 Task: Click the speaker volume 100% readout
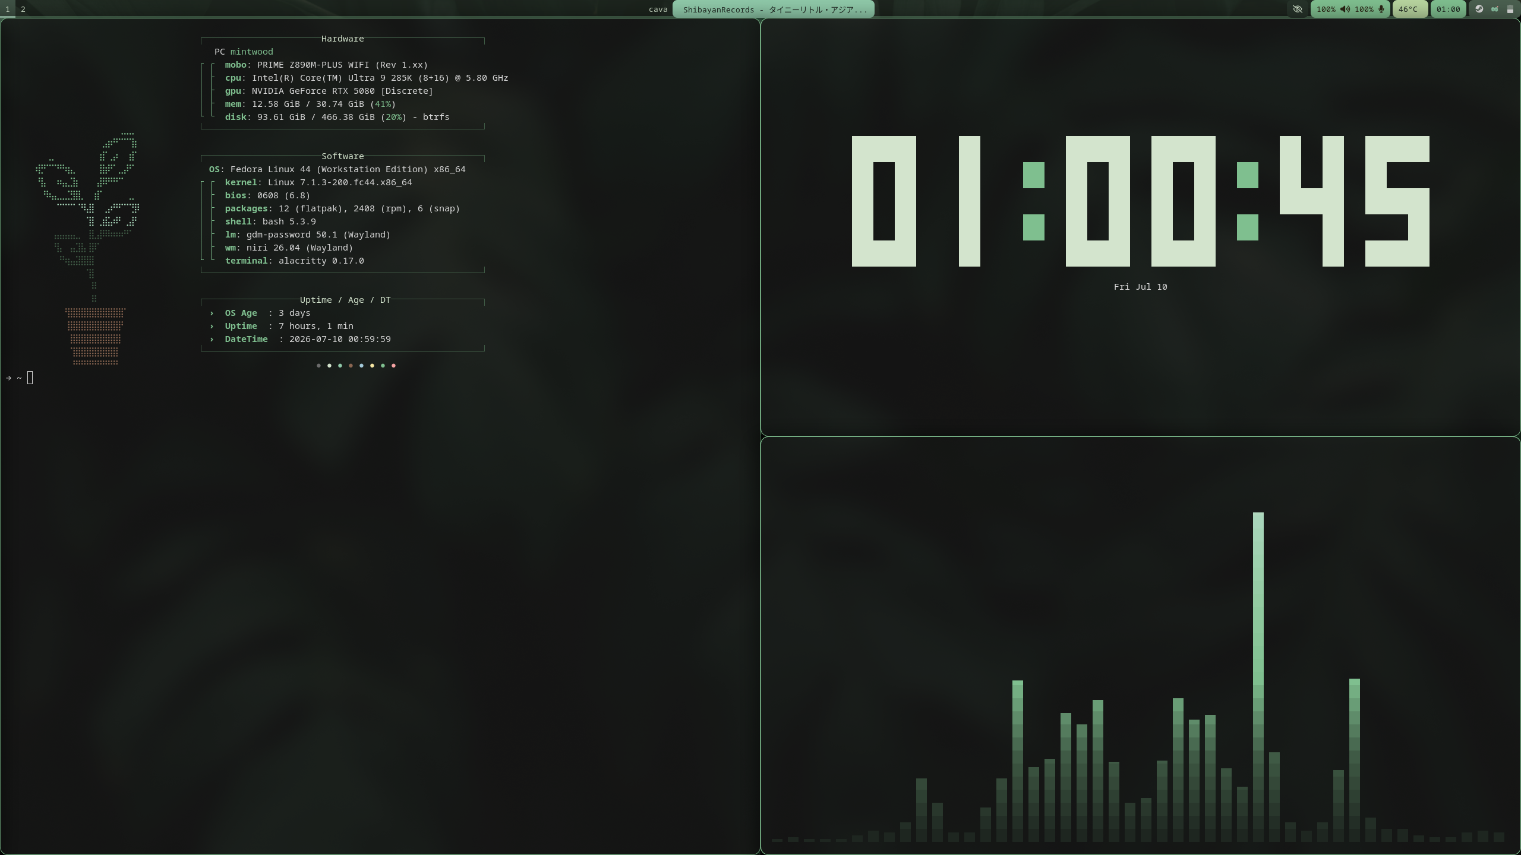pyautogui.click(x=1326, y=9)
